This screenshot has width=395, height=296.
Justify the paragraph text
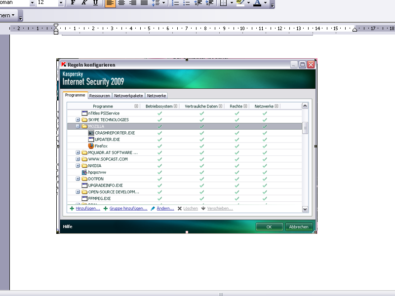coord(144,3)
